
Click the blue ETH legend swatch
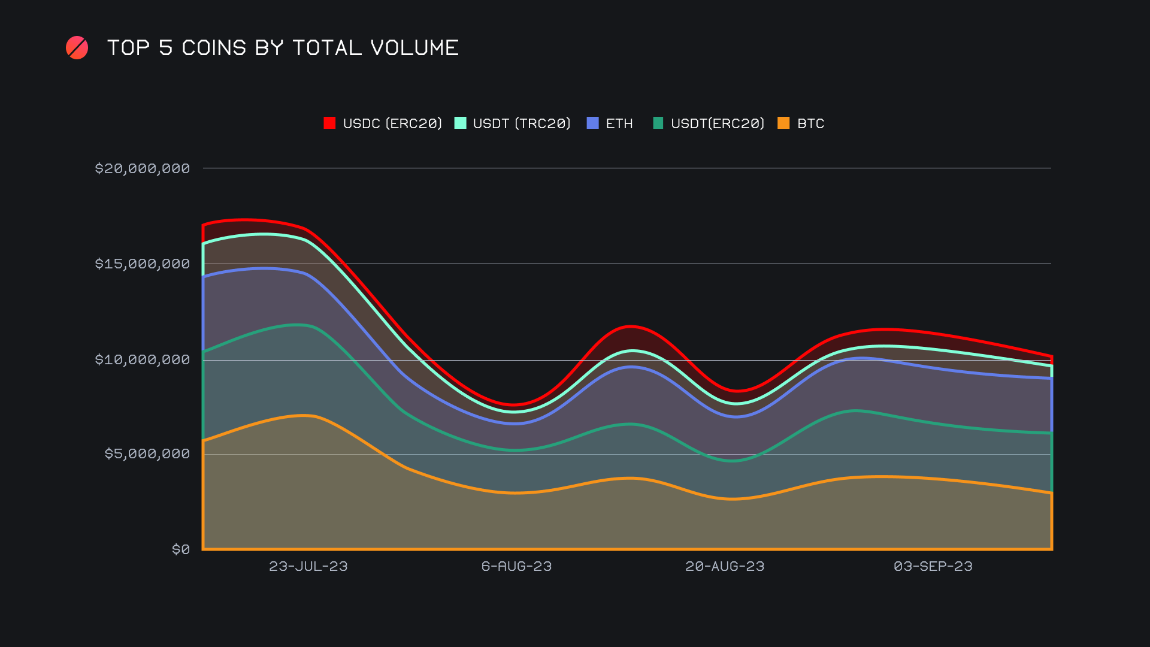592,123
